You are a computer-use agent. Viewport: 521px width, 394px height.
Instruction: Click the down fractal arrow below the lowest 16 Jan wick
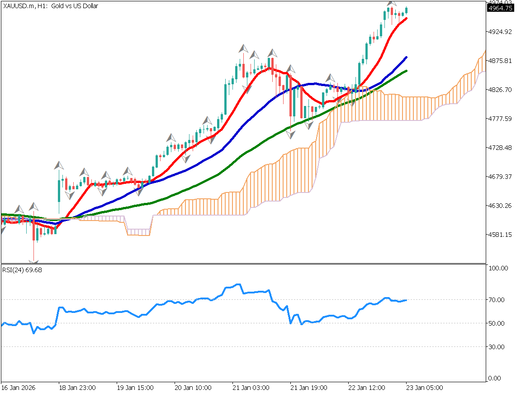(x=33, y=261)
